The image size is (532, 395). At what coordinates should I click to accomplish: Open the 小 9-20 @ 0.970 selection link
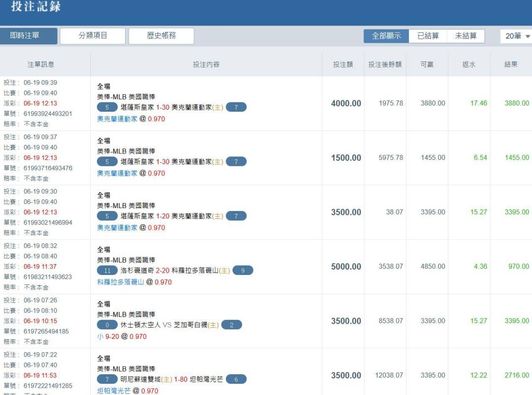(121, 337)
